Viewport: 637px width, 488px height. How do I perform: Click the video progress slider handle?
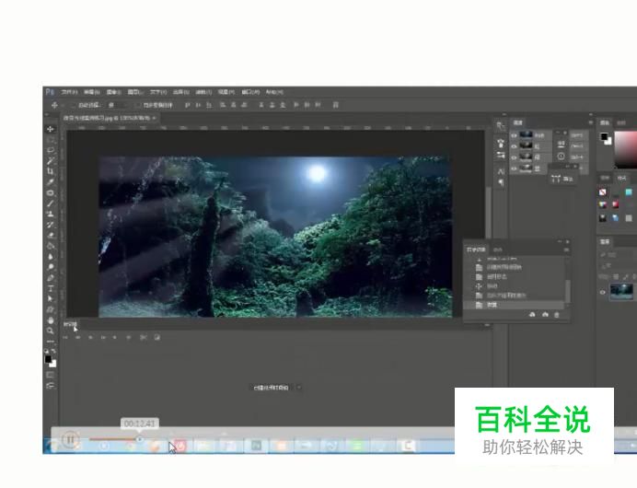(140, 439)
